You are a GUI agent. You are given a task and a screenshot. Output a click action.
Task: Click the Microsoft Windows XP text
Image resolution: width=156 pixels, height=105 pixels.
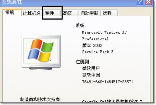click(104, 32)
